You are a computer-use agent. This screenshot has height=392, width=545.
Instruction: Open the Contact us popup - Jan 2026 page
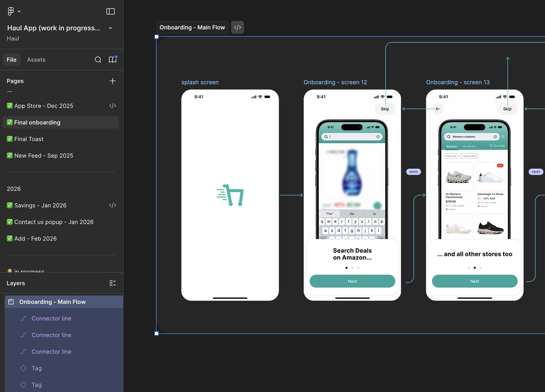click(50, 222)
